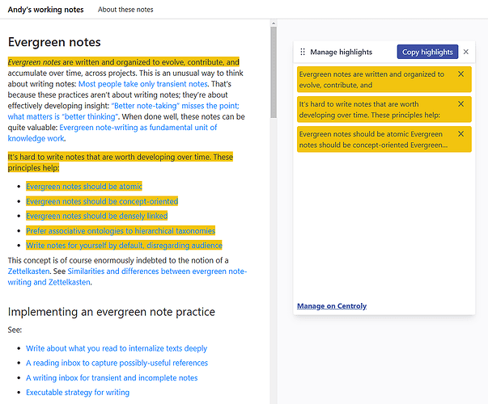Open "Executable strategy for writing" link
The height and width of the screenshot is (404, 488).
coord(78,393)
